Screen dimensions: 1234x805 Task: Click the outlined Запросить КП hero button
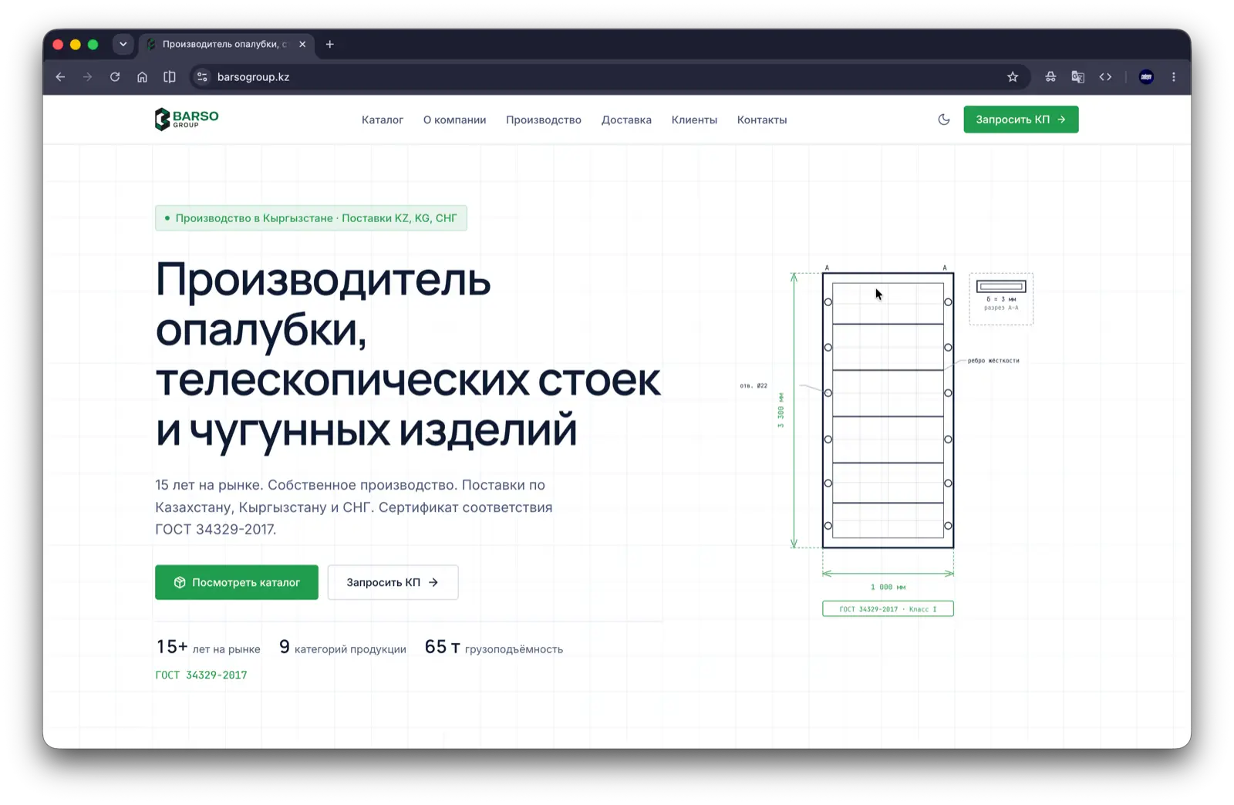(393, 583)
